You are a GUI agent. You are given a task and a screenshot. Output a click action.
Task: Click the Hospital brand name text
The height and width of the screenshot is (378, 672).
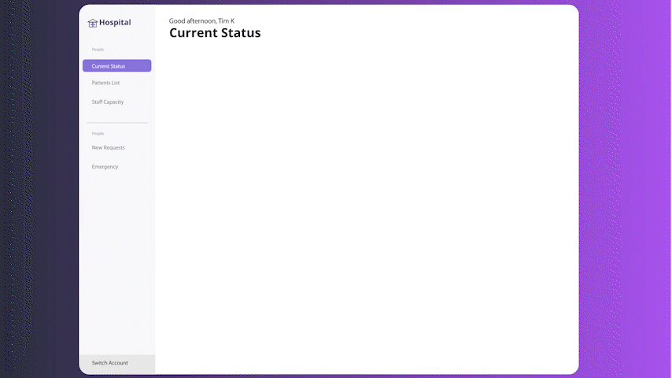[x=115, y=23]
